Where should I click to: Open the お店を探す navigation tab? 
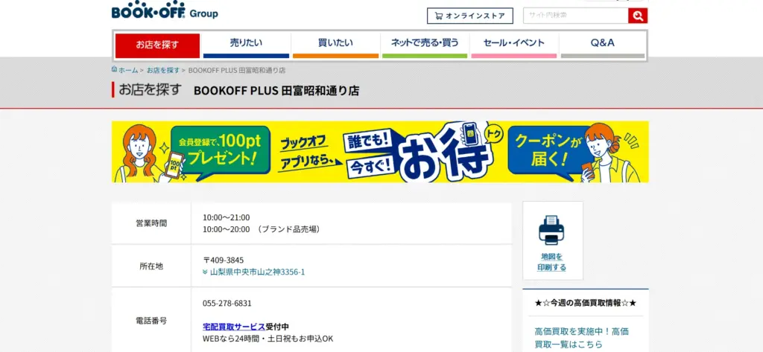[x=157, y=45]
